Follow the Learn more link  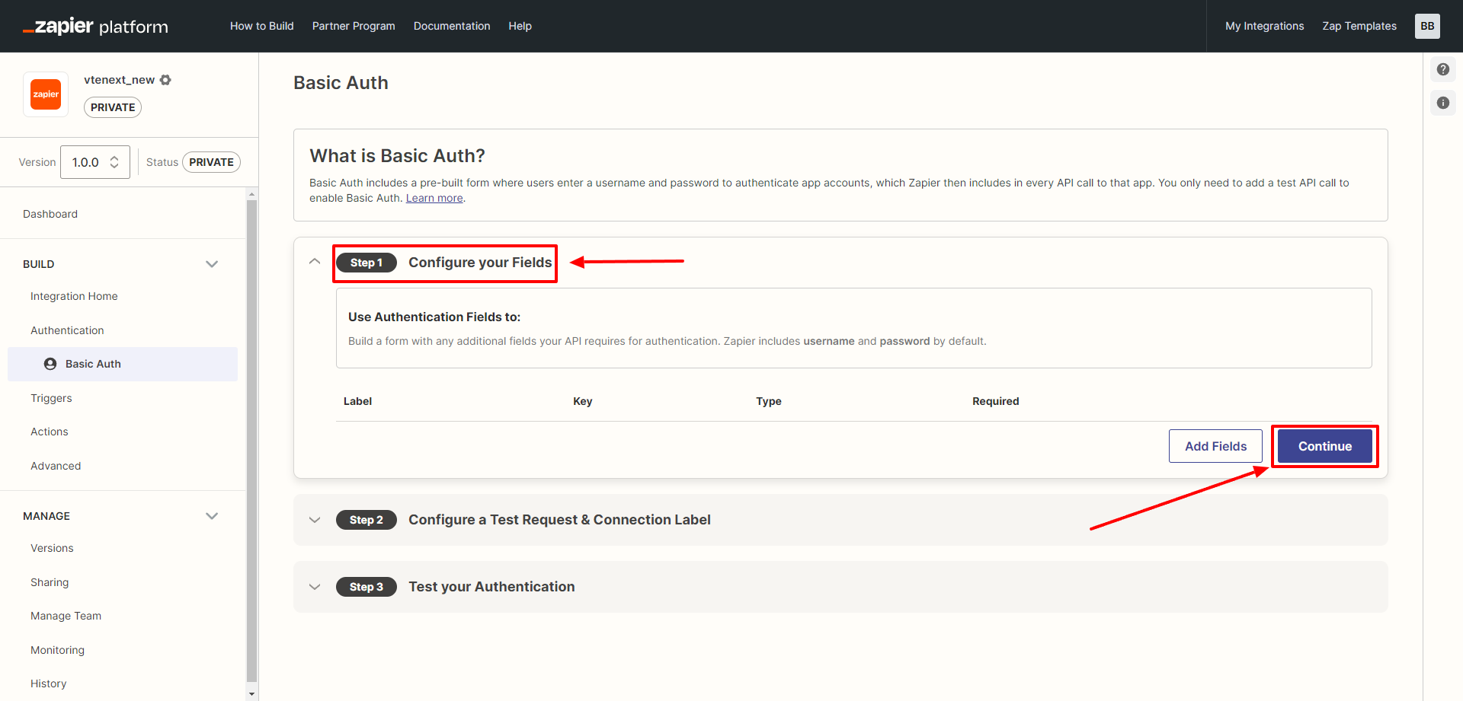434,198
